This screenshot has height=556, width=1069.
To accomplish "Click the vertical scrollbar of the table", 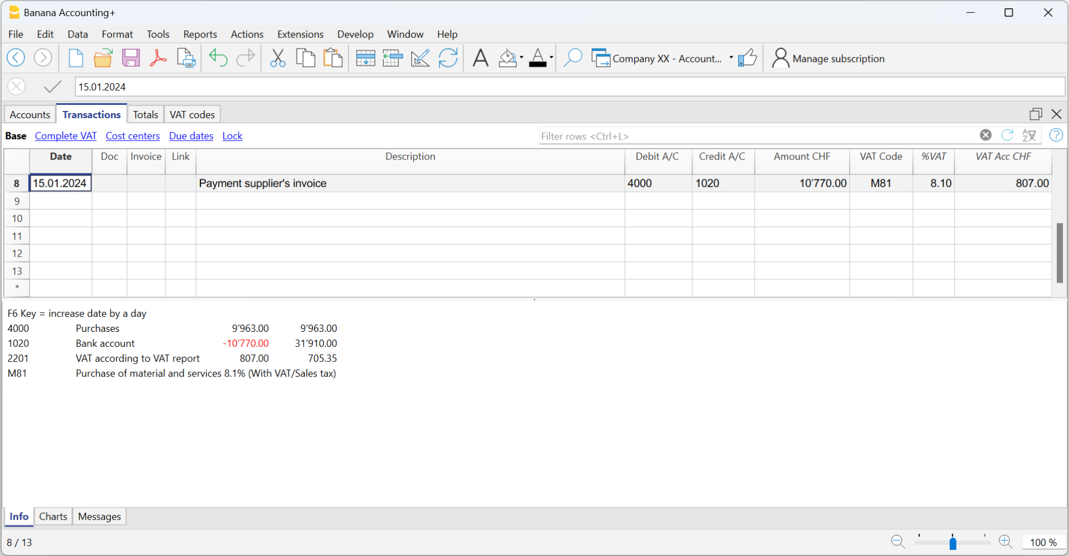I will coord(1060,253).
